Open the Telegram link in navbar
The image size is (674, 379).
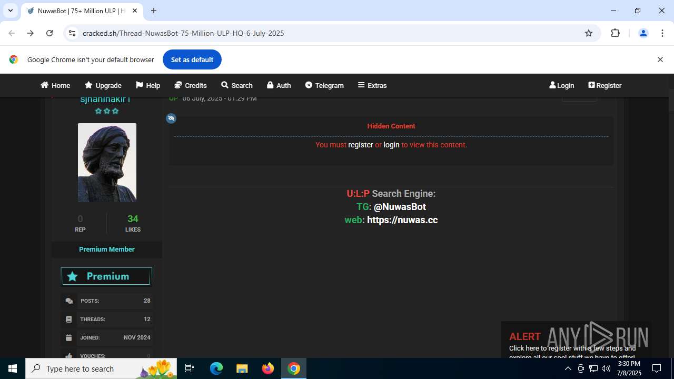click(324, 85)
